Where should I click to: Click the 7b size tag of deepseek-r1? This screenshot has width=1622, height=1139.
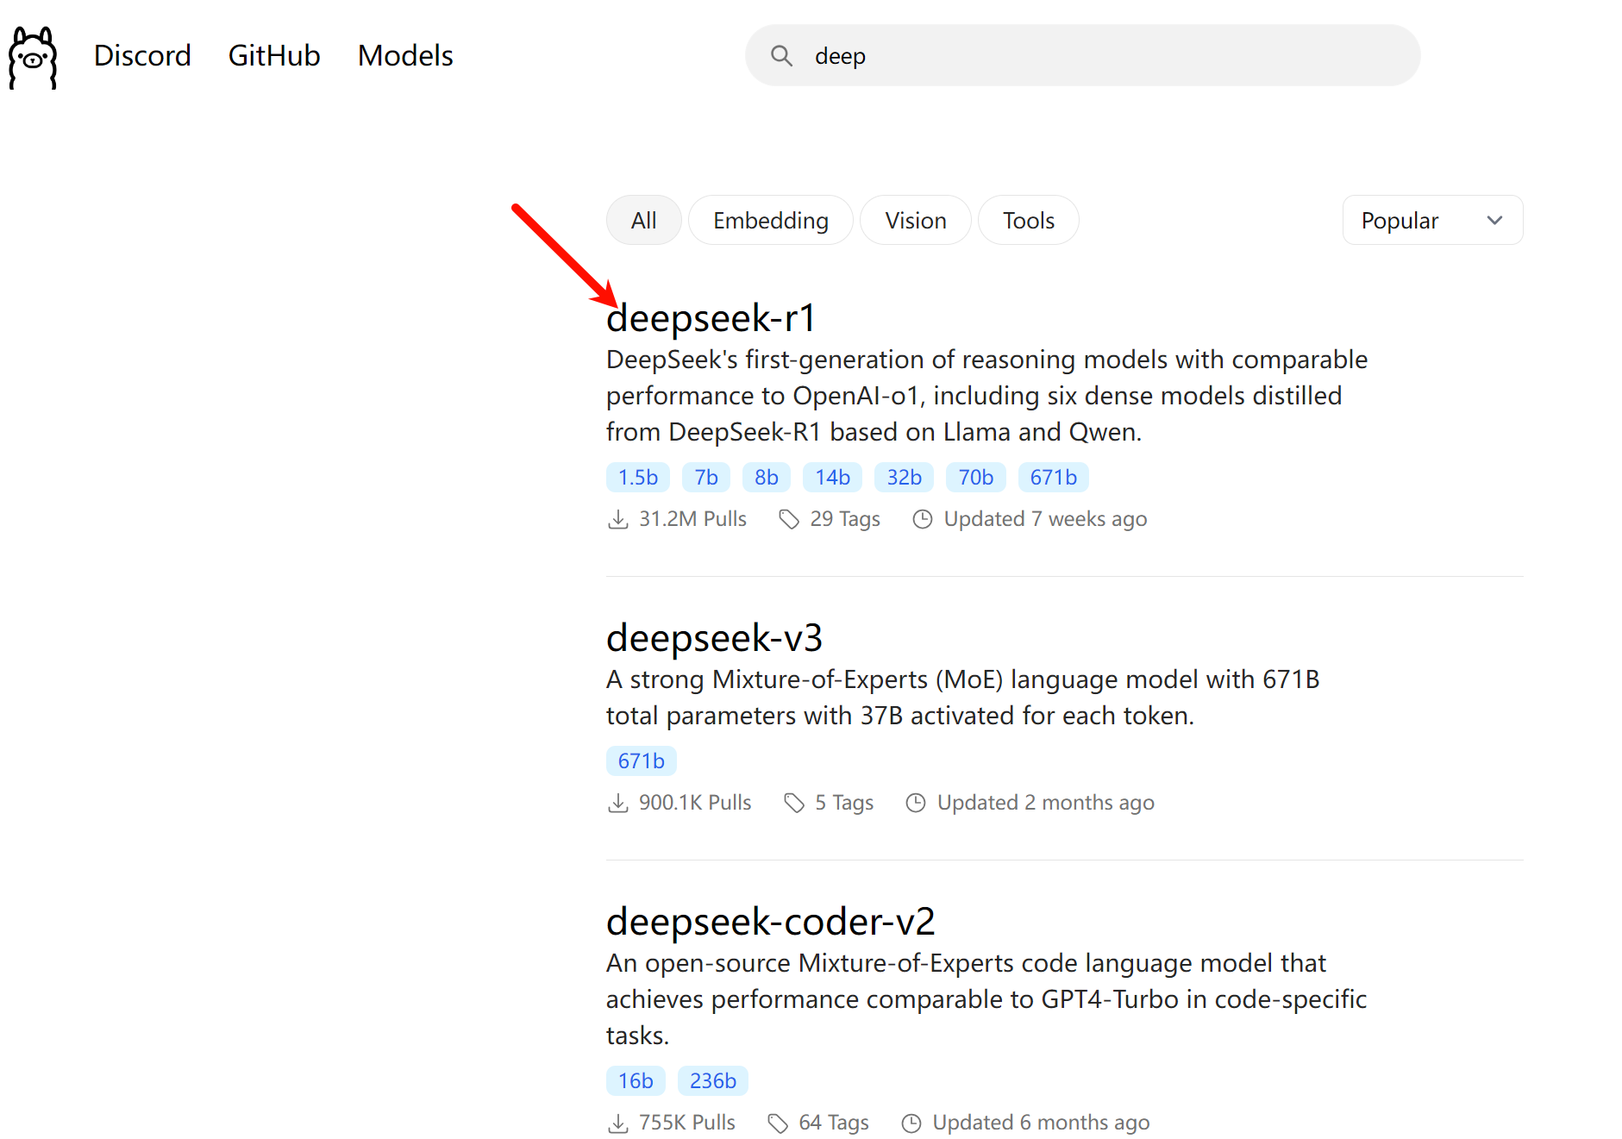click(706, 478)
